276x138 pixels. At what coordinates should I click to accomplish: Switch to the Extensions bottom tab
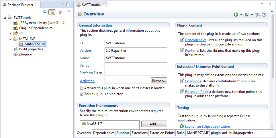tap(140, 133)
